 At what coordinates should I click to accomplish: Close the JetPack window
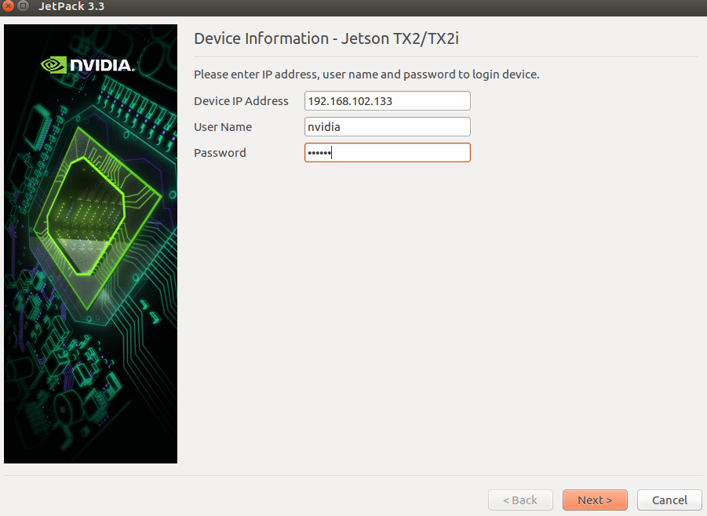point(8,6)
